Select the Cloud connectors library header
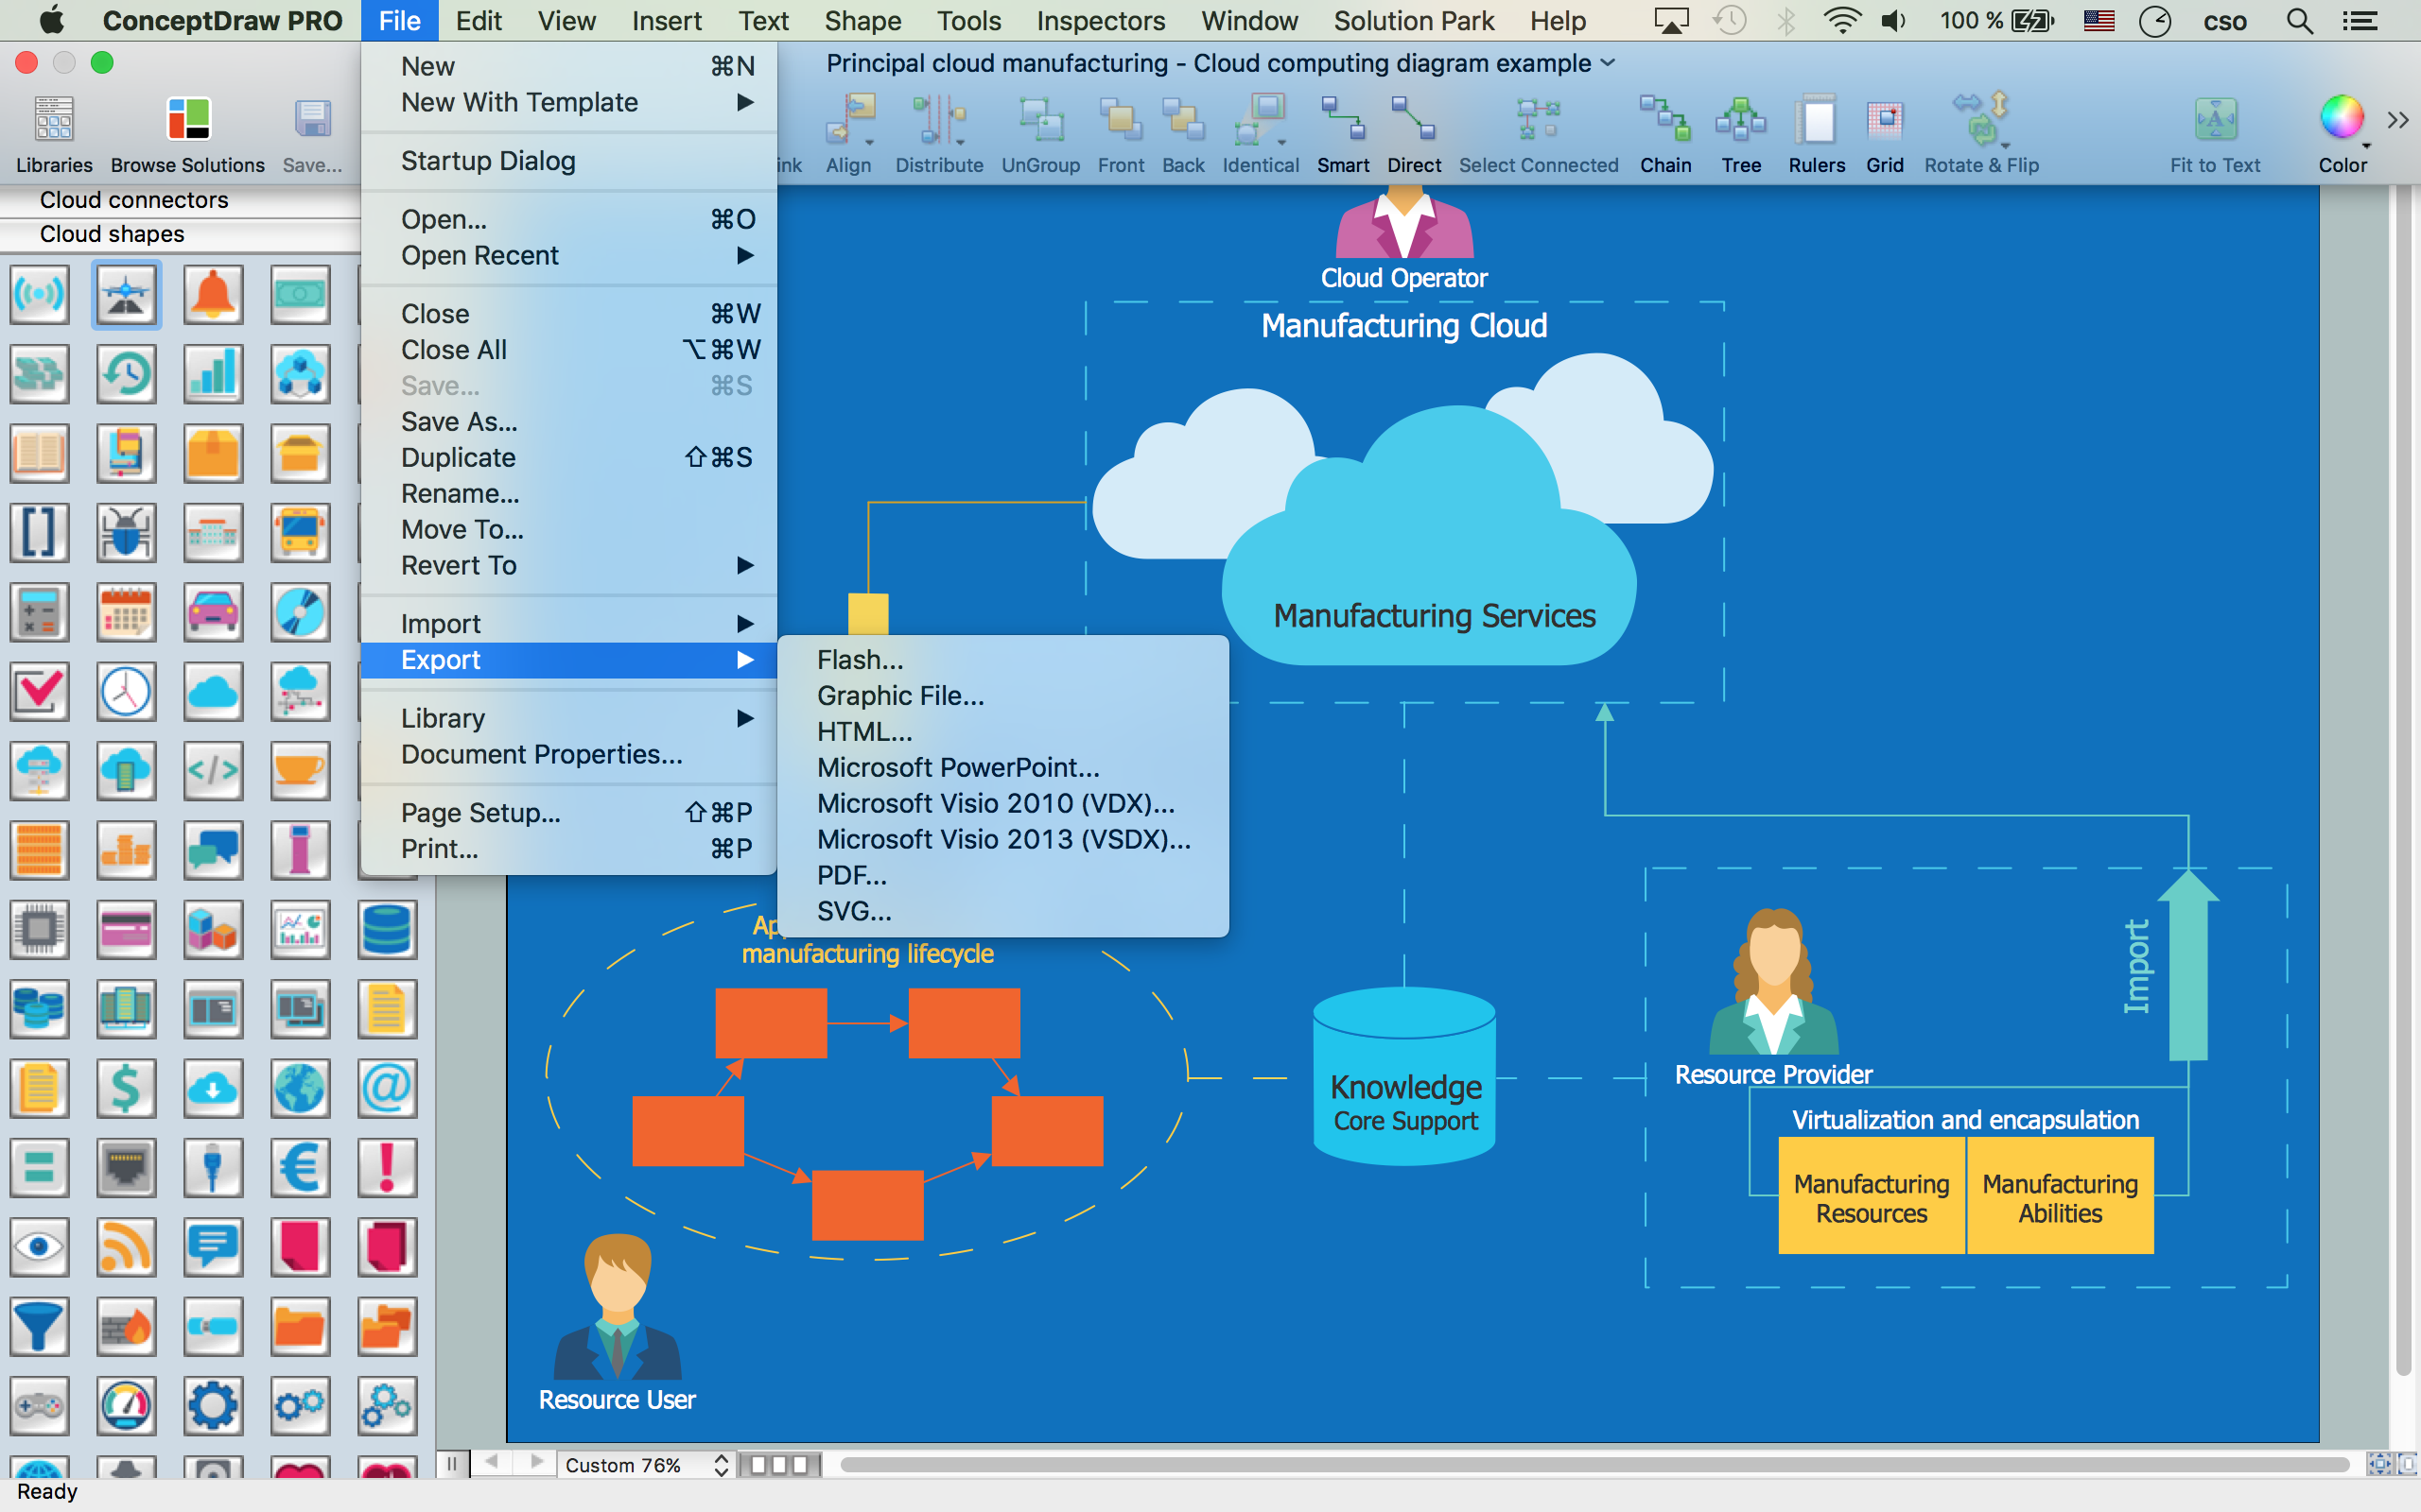 [180, 200]
